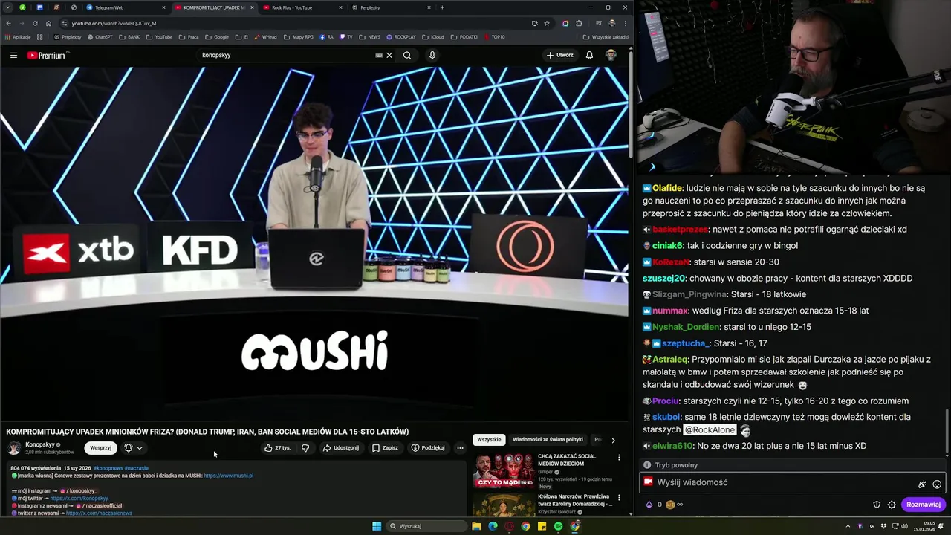951x535 pixels.
Task: Open the #konopnews hashtag
Action: (108, 468)
